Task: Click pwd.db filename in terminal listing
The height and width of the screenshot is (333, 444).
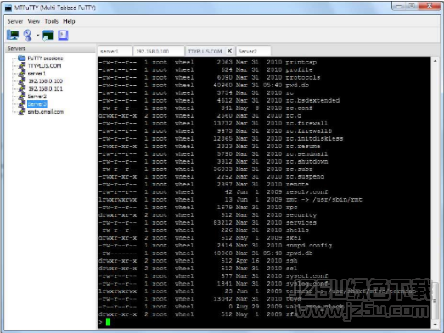Action: (x=297, y=85)
